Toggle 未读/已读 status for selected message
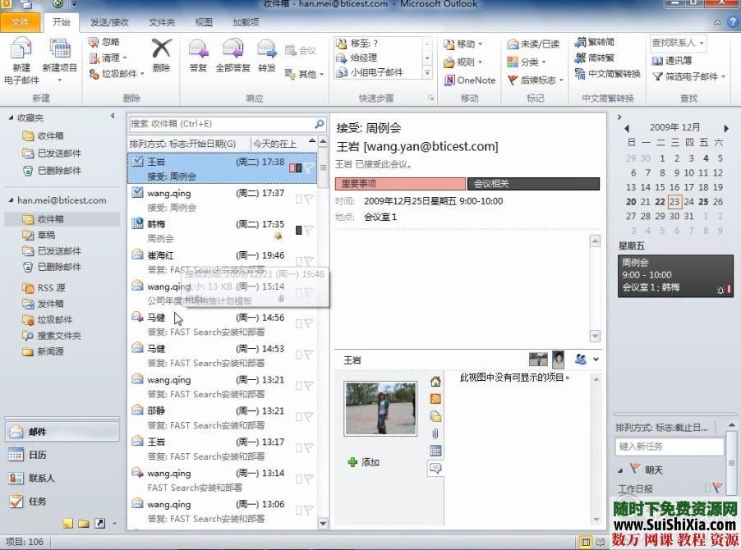The image size is (741, 550). [534, 42]
